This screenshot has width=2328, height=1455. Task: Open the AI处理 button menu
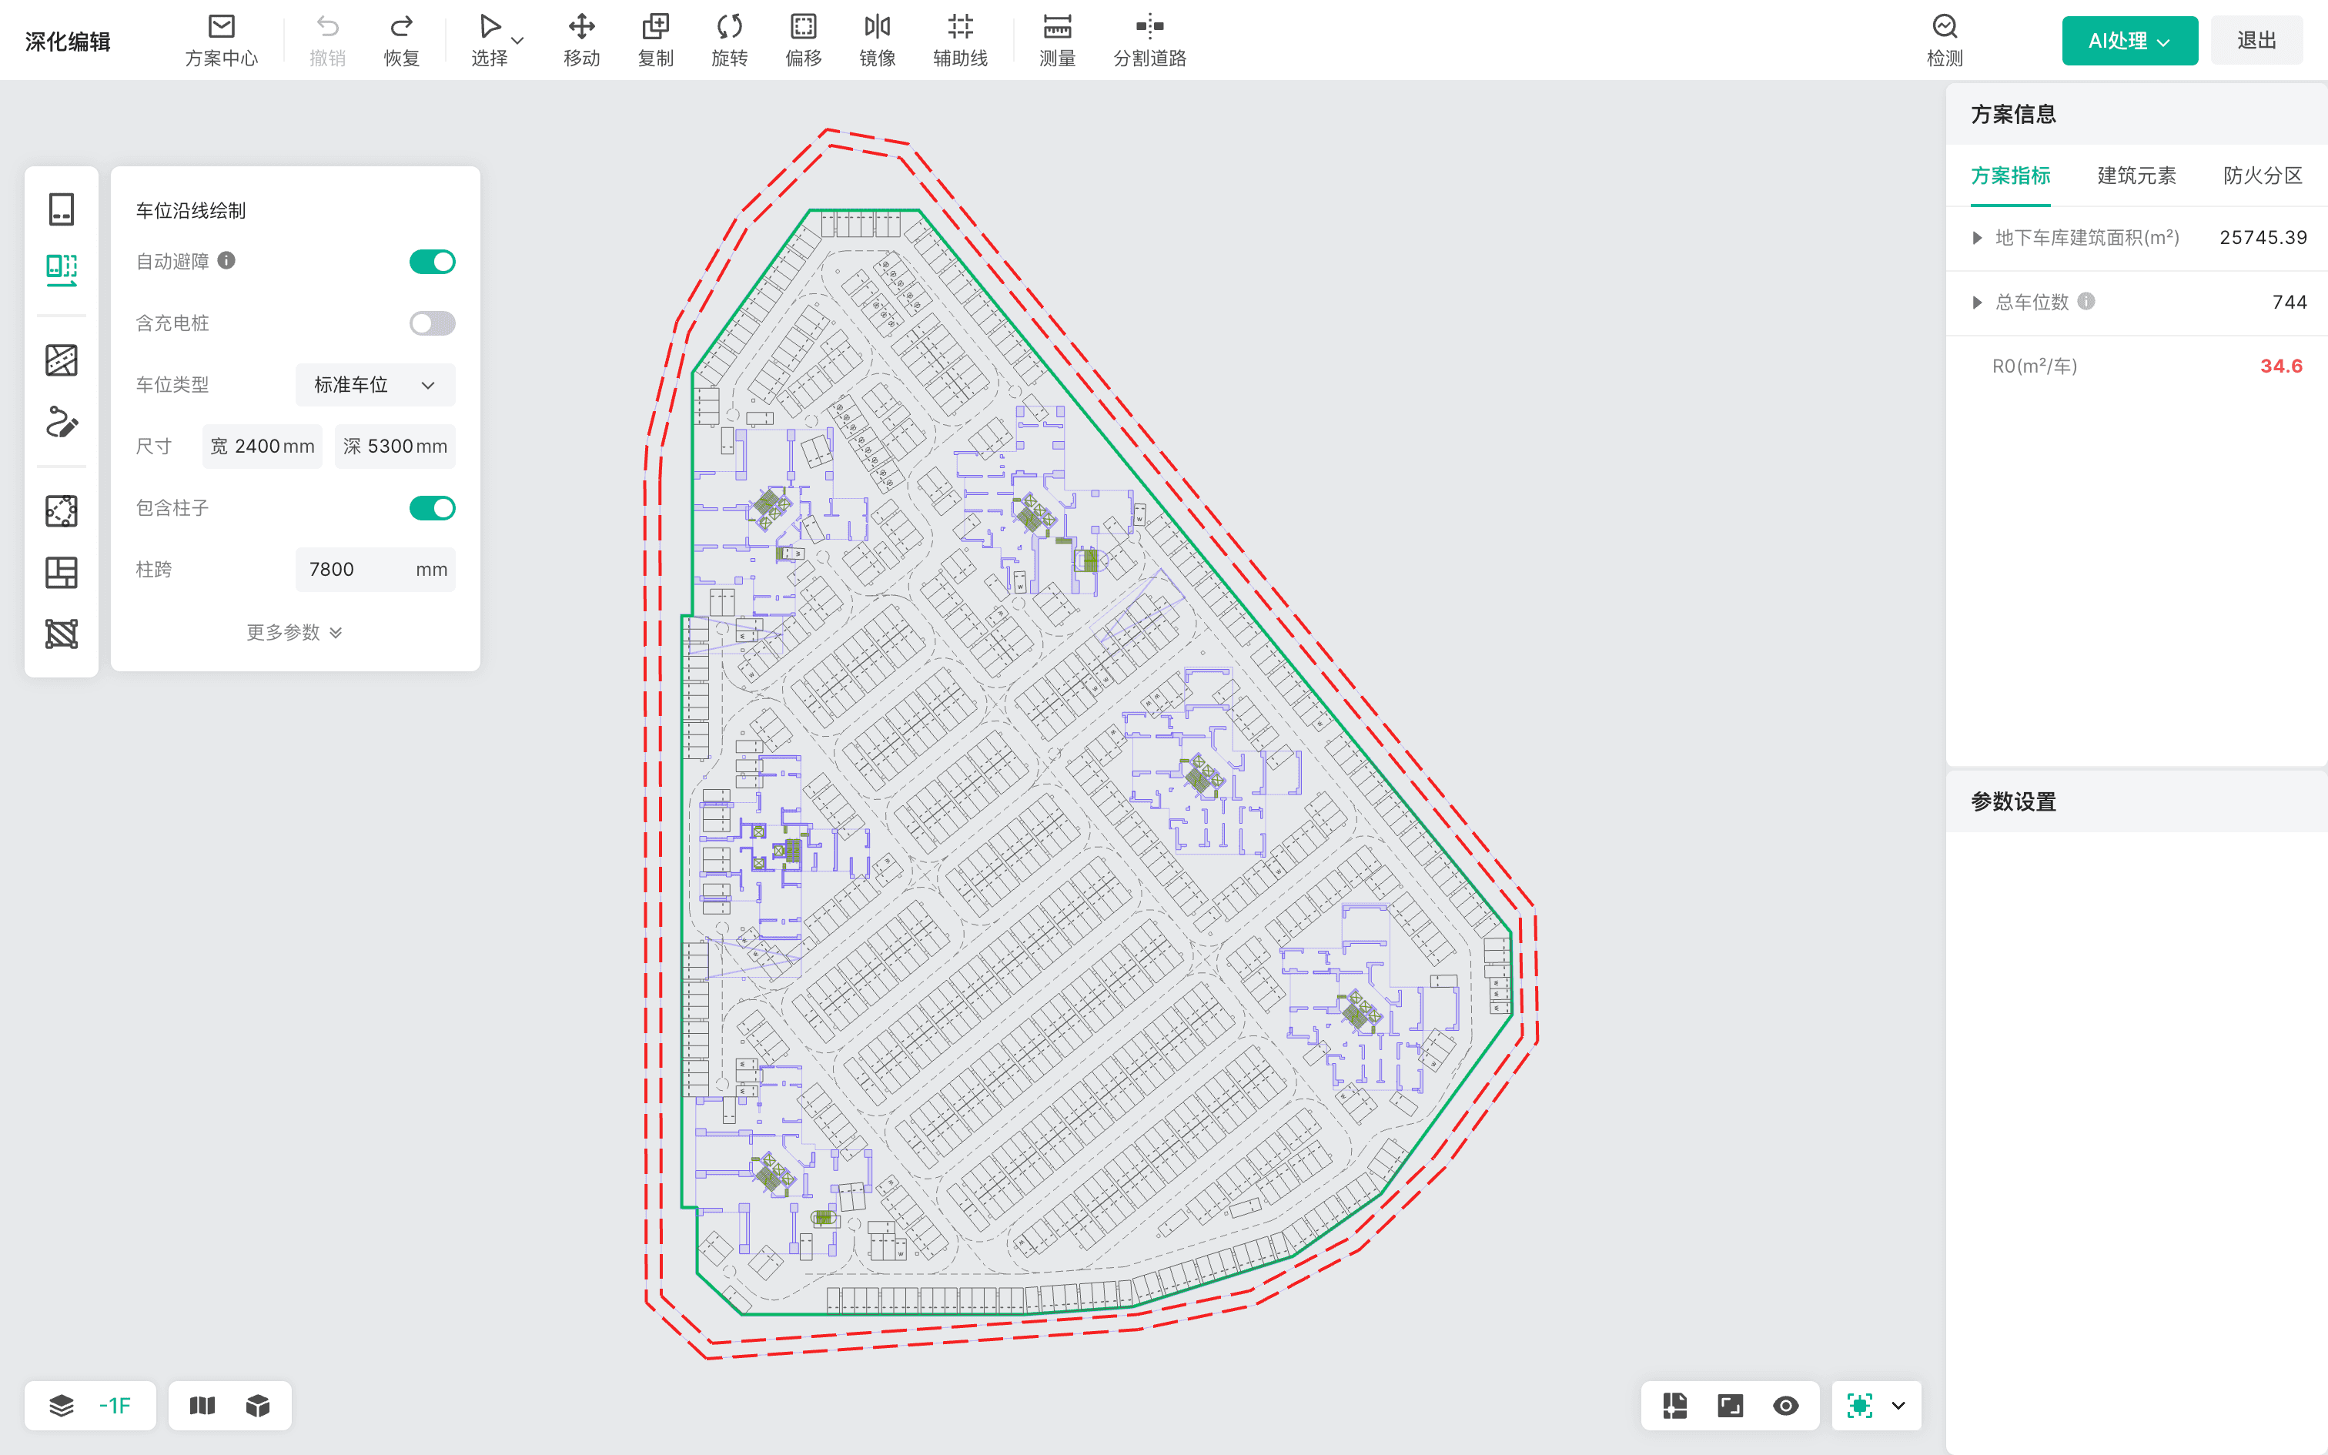(2129, 40)
